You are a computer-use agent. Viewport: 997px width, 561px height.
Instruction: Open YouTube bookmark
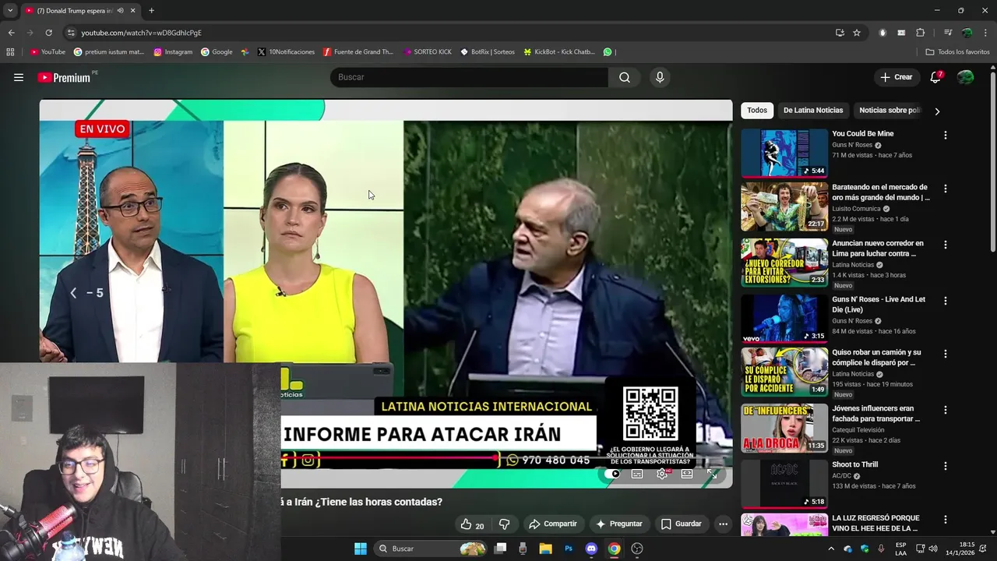click(x=48, y=52)
